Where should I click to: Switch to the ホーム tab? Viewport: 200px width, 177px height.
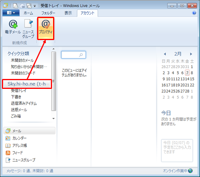(28, 13)
